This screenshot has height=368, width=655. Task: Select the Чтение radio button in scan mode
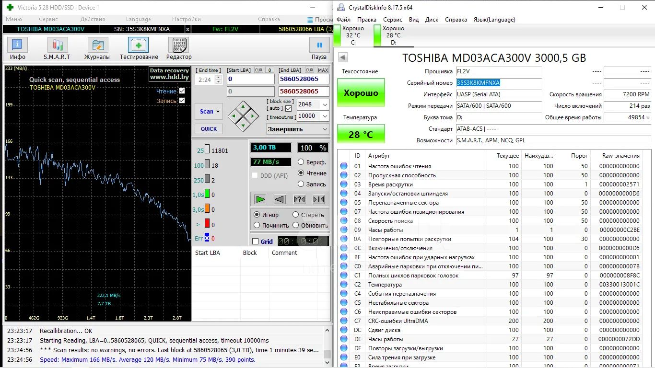301,173
